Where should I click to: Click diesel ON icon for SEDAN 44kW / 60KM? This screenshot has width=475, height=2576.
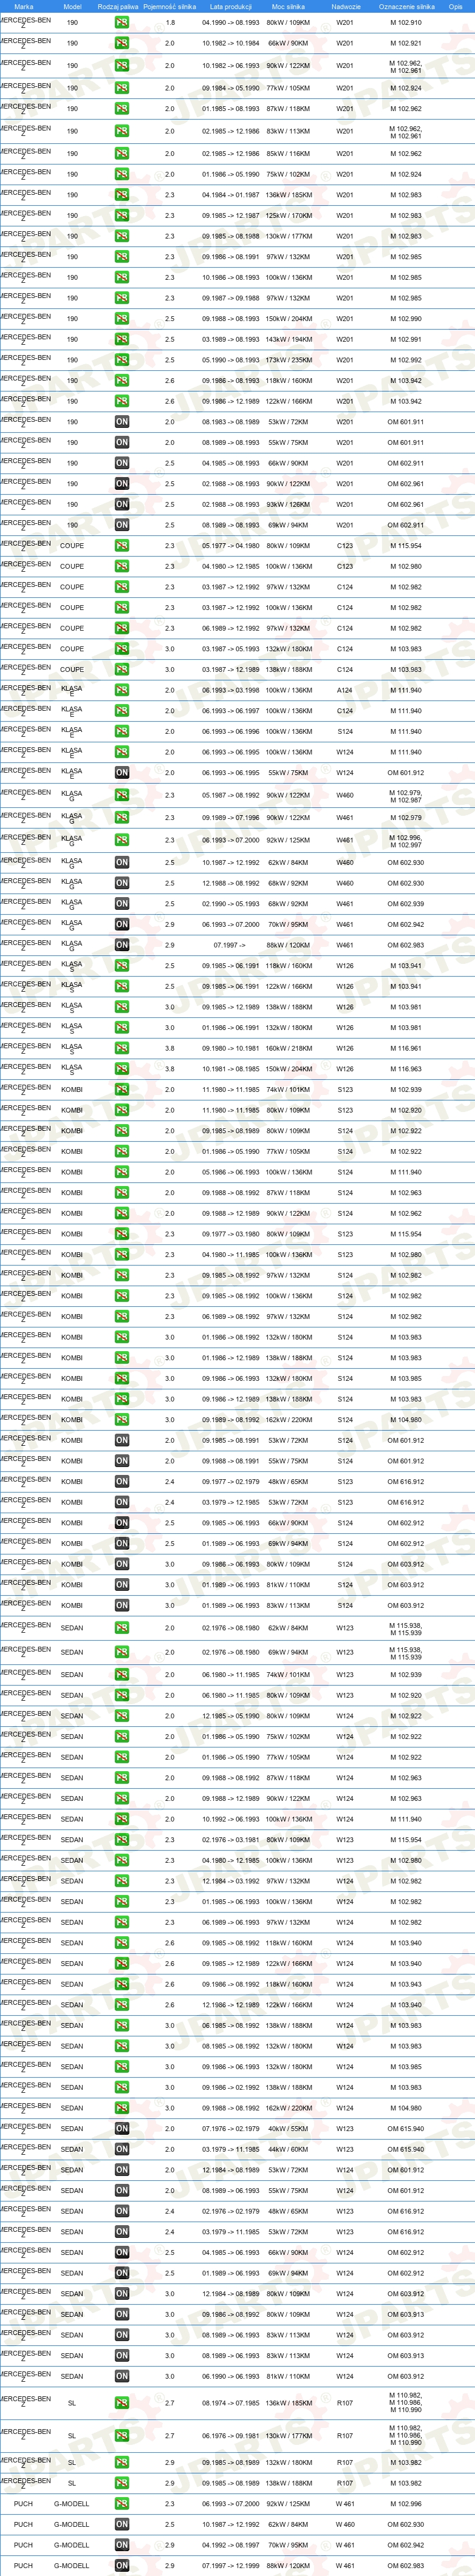click(x=121, y=2149)
